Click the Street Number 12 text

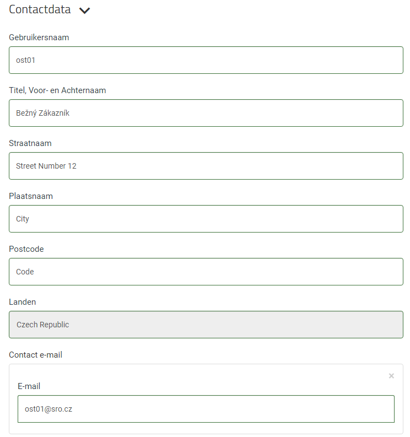pos(46,166)
